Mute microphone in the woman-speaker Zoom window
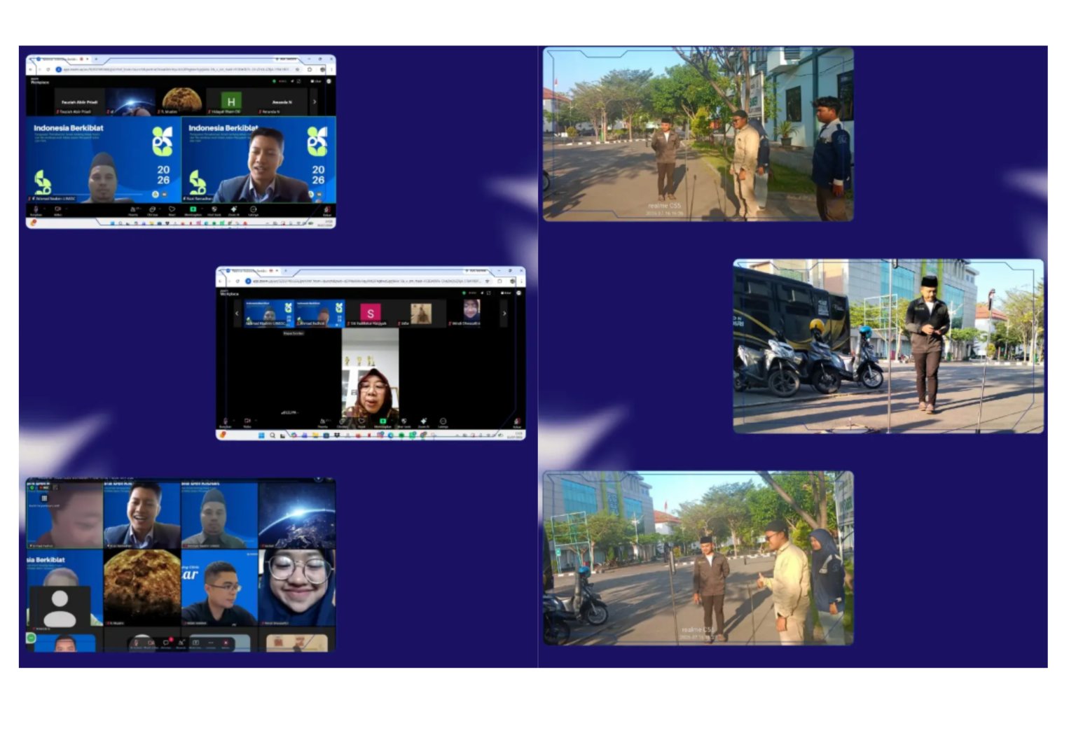 226,422
